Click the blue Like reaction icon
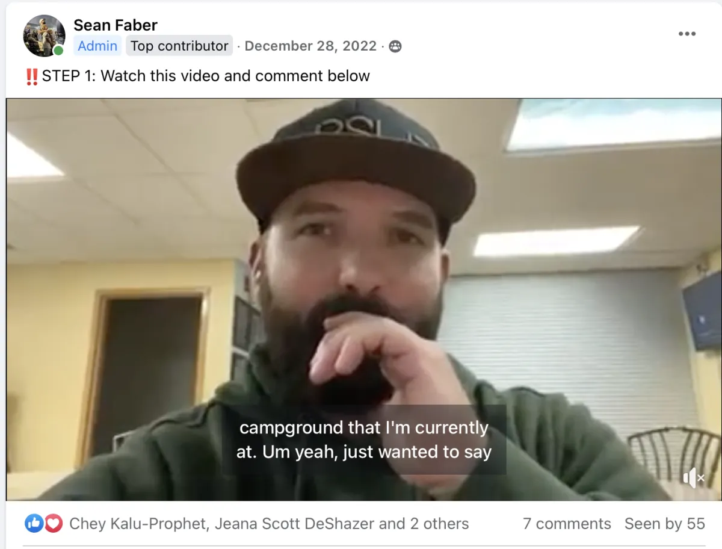This screenshot has height=549, width=722. 33,524
